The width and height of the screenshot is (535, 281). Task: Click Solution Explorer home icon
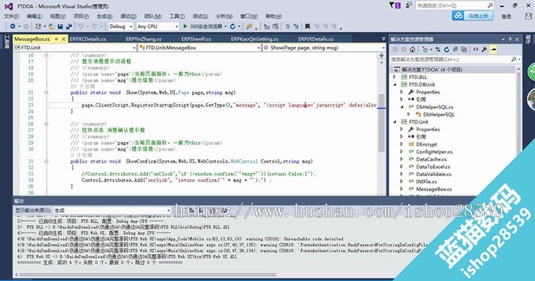point(412,50)
